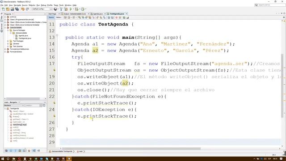The height and width of the screenshot is (161, 286).
Task: Click the editor vertical scrollbar
Action: pyautogui.click(x=282, y=86)
